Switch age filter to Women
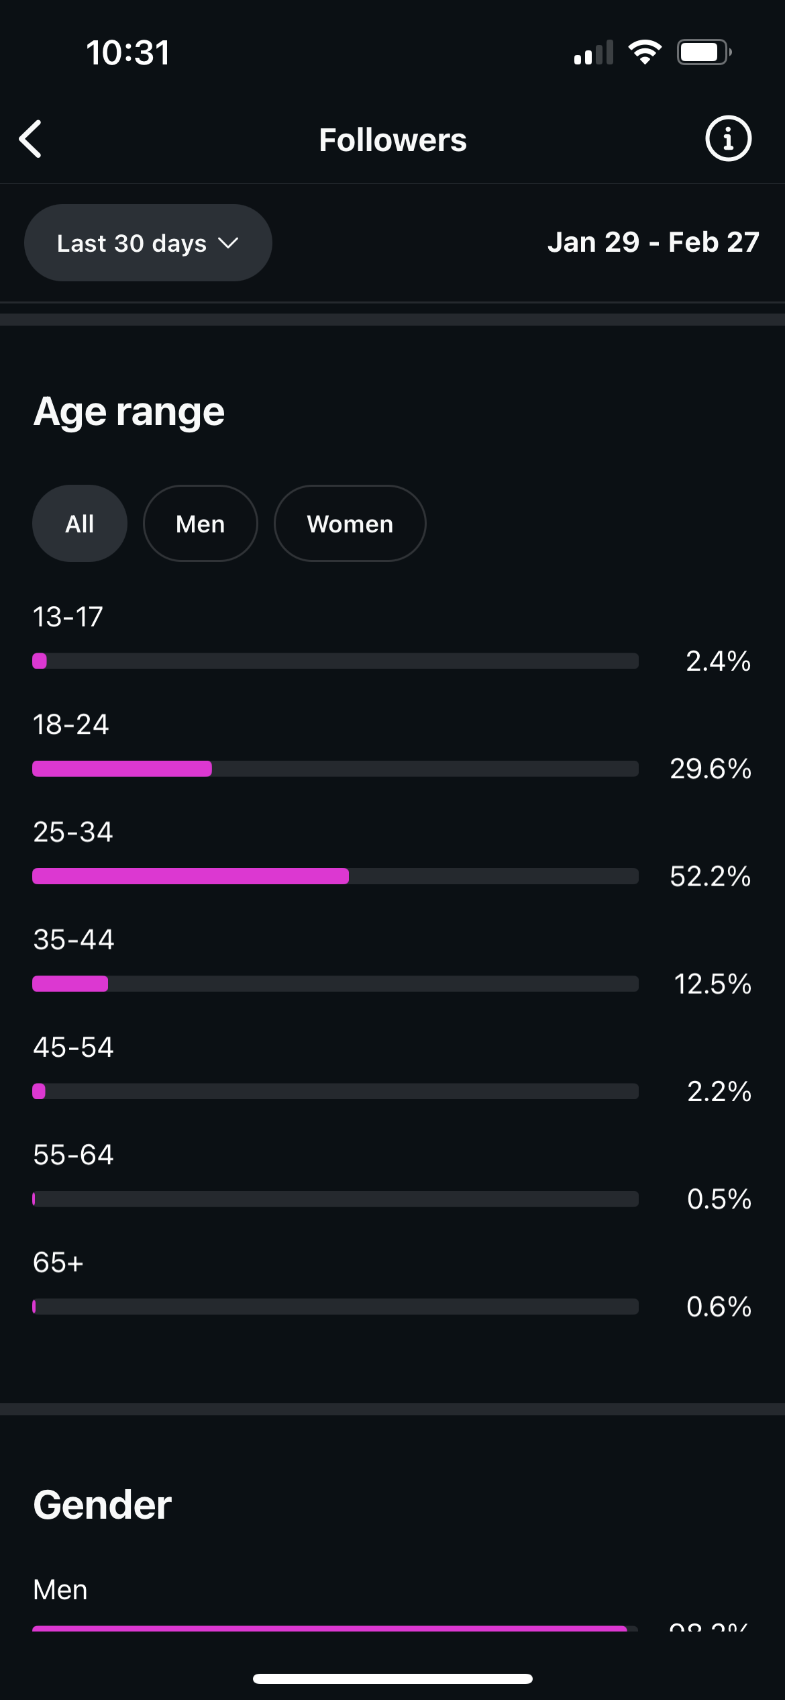 coord(350,524)
